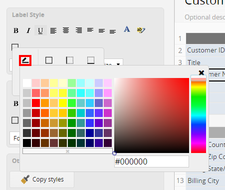Open the blue font color tool

127,29
